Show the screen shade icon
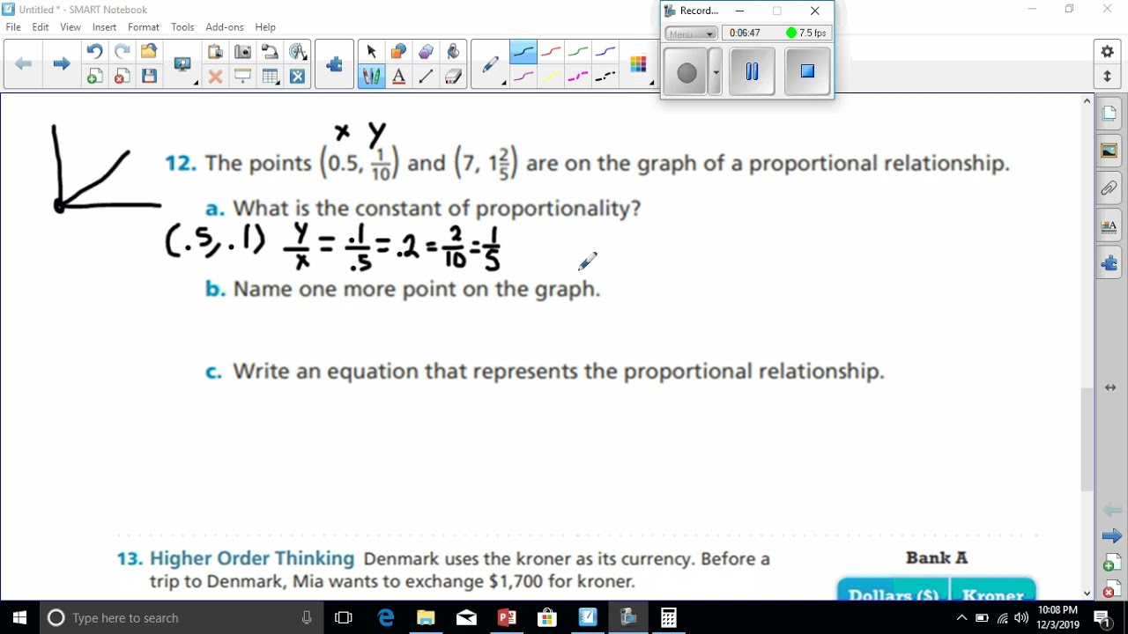Image resolution: width=1128 pixels, height=634 pixels. (x=242, y=77)
